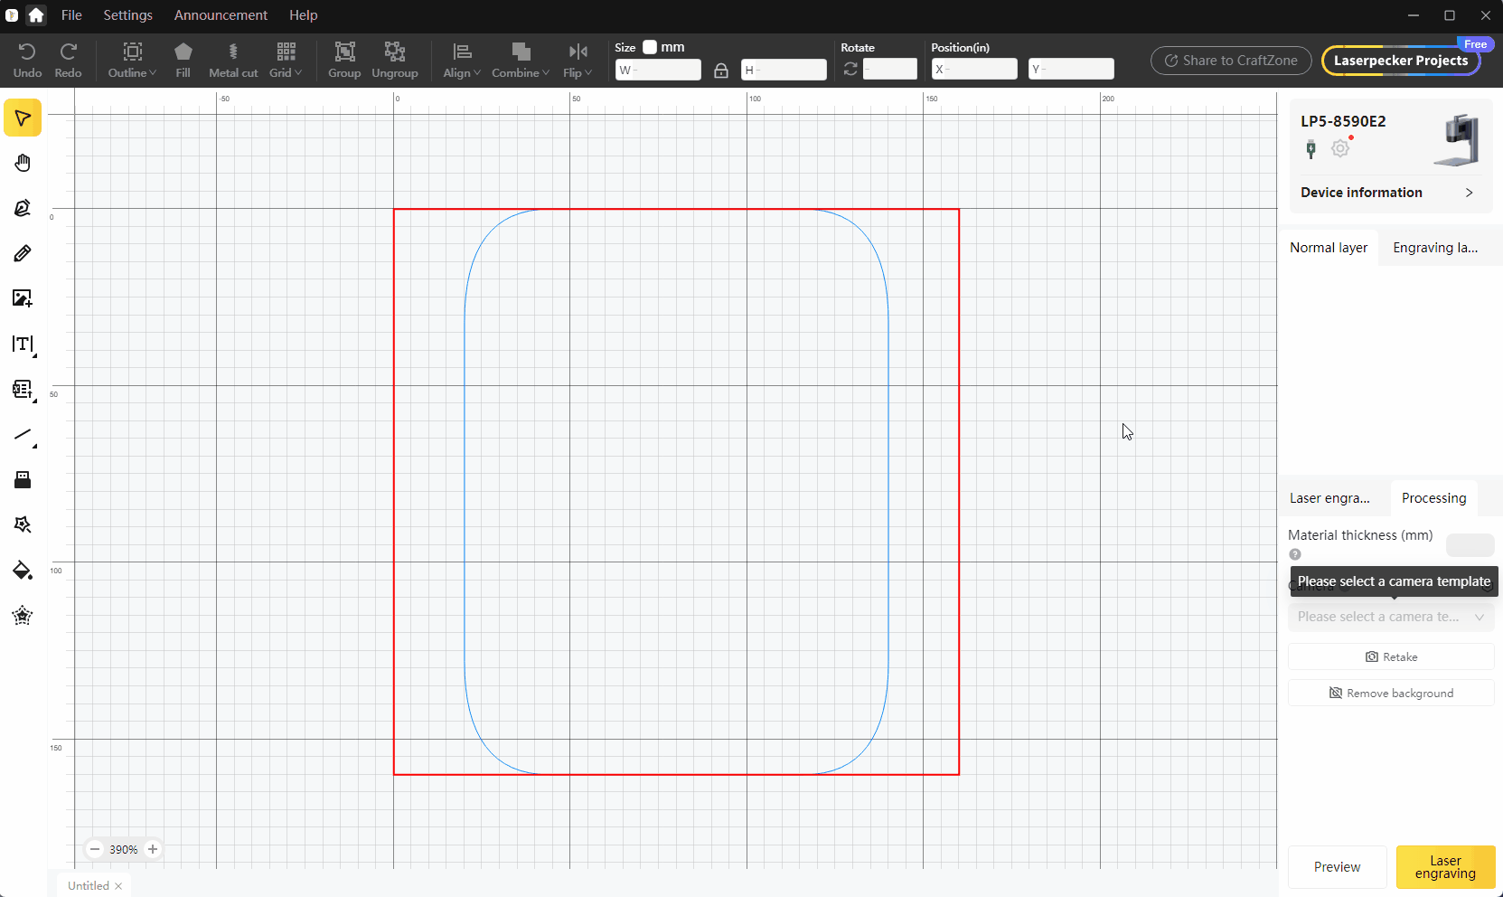Open material thickness help icon
The image size is (1503, 897).
coord(1295,554)
